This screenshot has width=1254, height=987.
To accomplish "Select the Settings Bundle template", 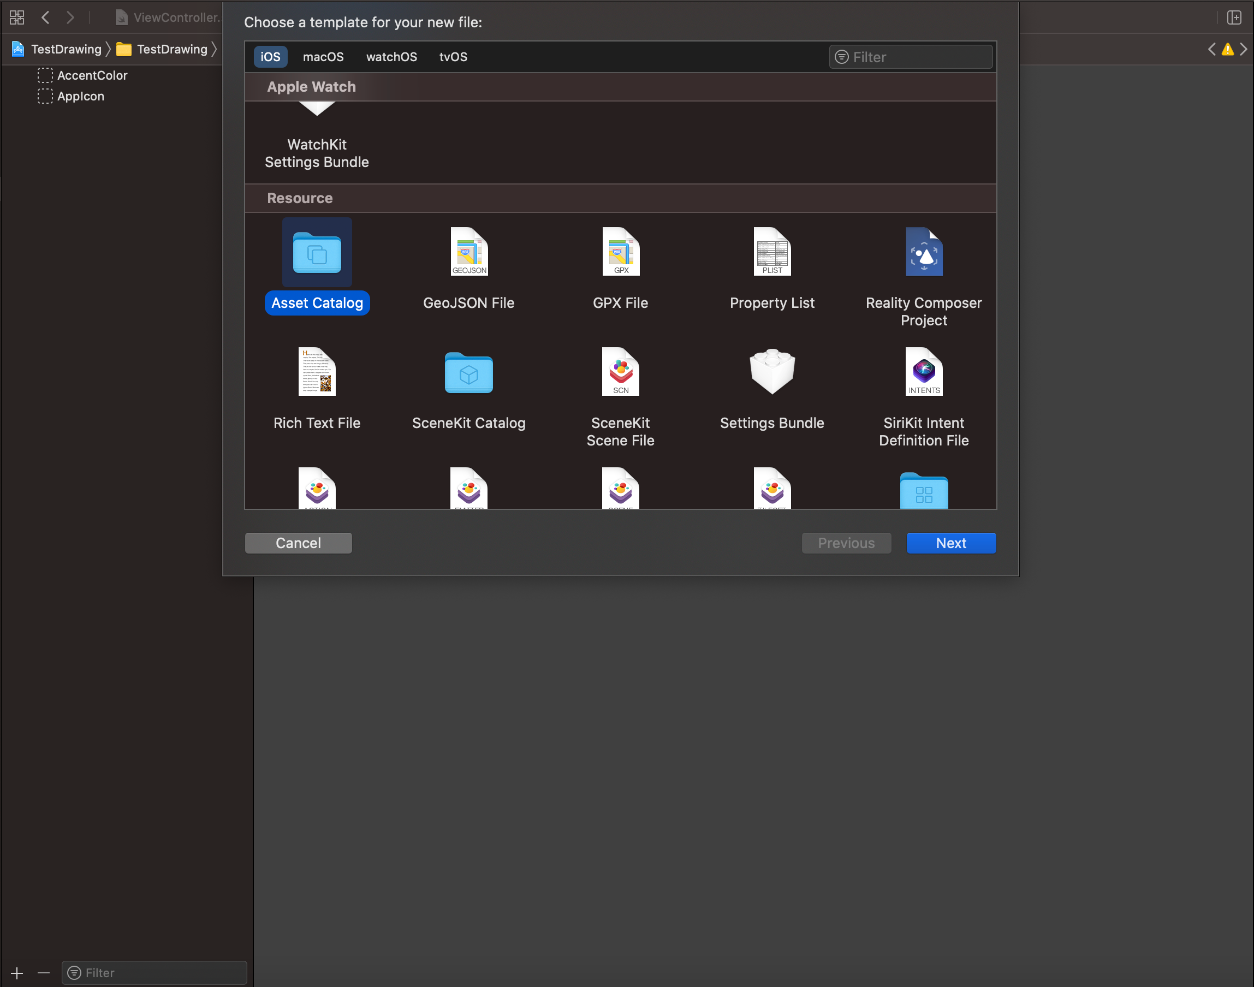I will coord(771,372).
